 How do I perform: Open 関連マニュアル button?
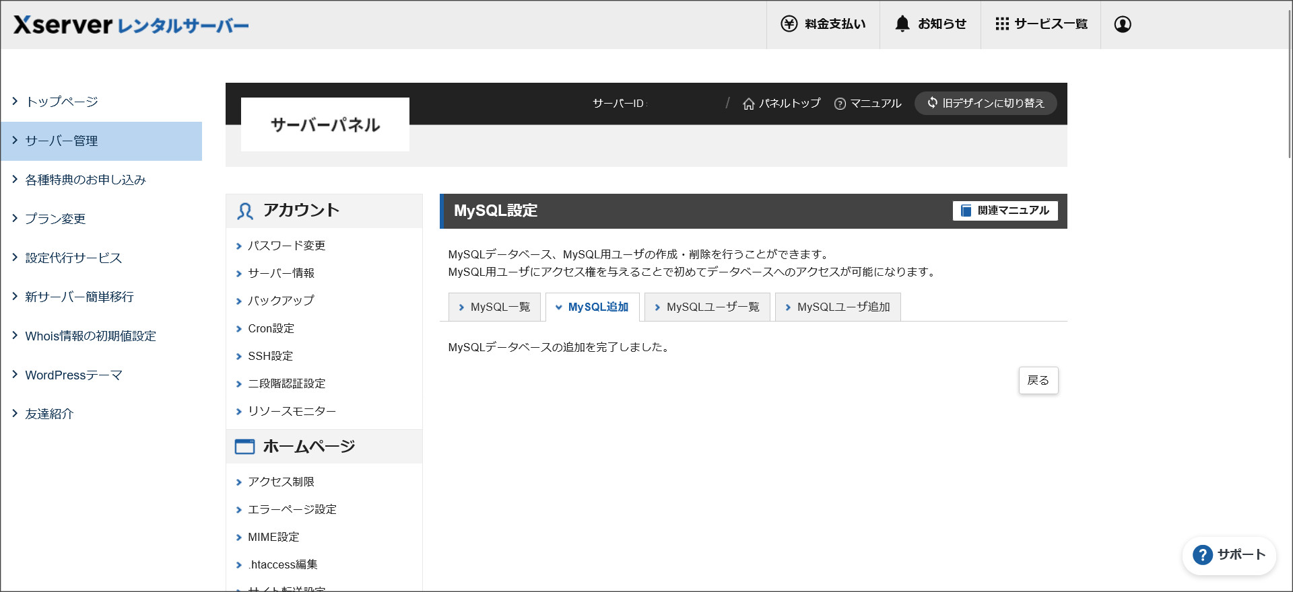pyautogui.click(x=1005, y=211)
